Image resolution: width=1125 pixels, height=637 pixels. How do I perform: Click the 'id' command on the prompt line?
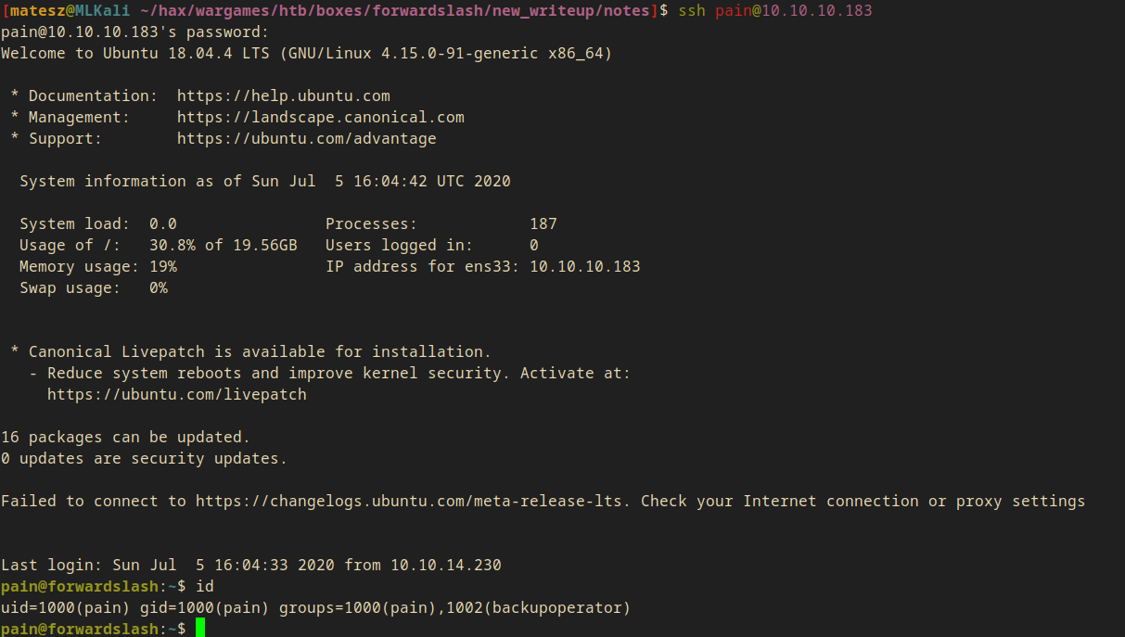[x=205, y=586]
